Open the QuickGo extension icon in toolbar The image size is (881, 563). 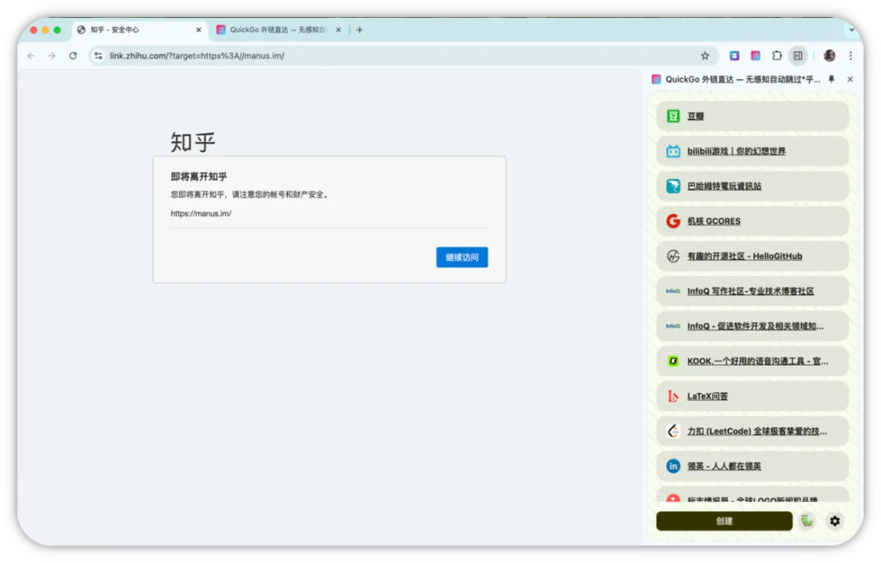(x=755, y=55)
